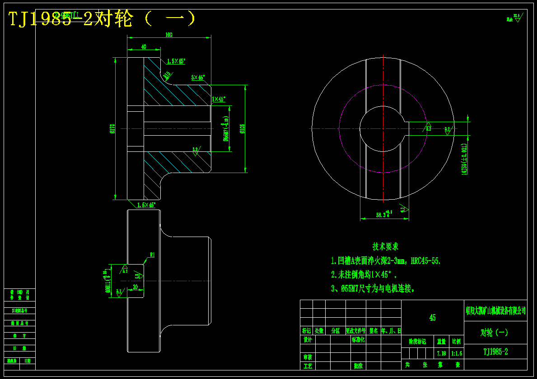The width and height of the screenshot is (537, 379).
Task: Select the R1 fillet leader label
Action: (152, 255)
